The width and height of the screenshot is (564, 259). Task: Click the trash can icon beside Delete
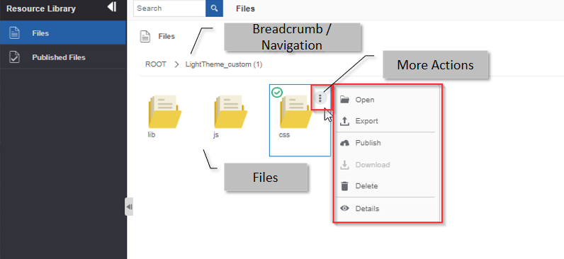[344, 186]
